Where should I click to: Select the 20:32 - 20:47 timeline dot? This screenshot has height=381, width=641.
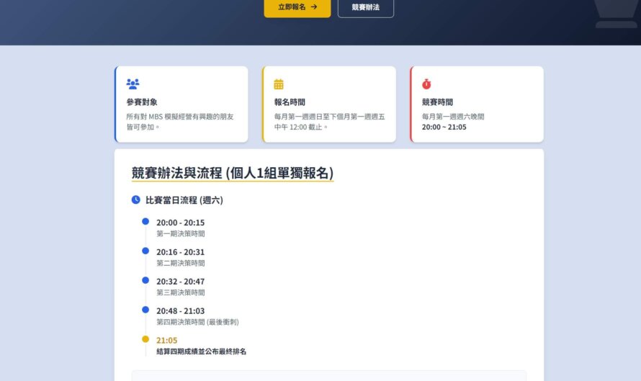click(145, 280)
